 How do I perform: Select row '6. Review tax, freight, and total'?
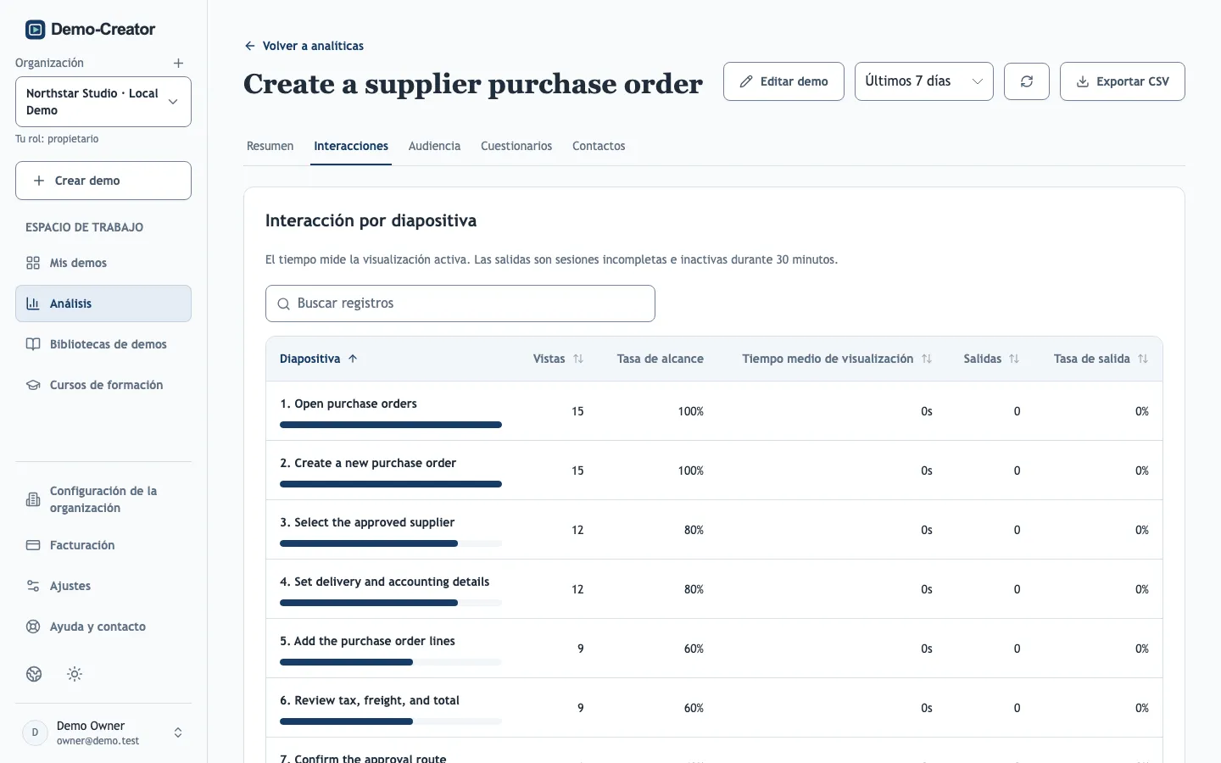(714, 708)
